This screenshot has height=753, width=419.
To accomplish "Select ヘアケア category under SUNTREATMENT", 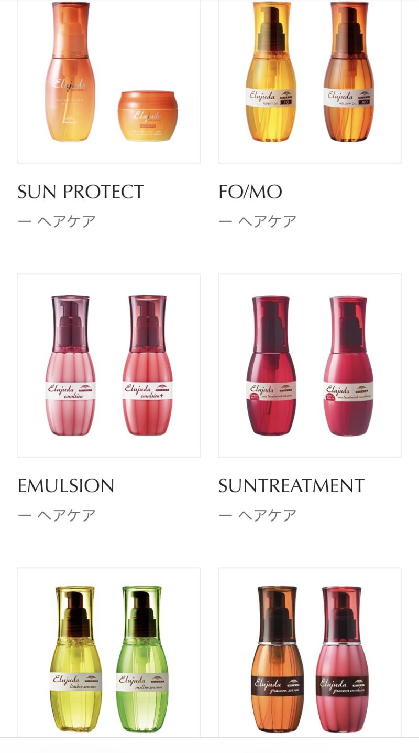I will pyautogui.click(x=267, y=515).
